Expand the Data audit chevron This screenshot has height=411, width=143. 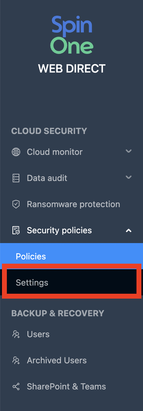point(129,177)
